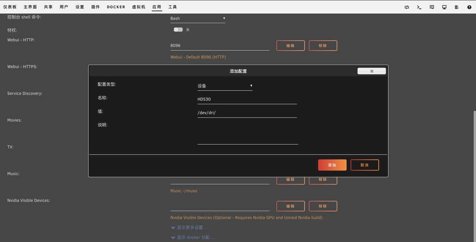The height and width of the screenshot is (242, 476).
Task: Click the 编辑 button next to Music path
Action: click(x=290, y=179)
